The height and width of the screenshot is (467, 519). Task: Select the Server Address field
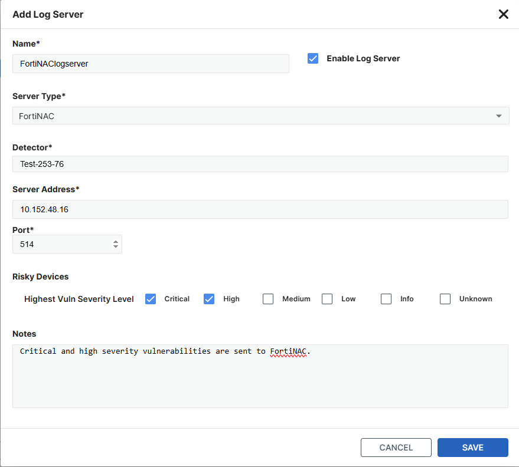click(260, 209)
